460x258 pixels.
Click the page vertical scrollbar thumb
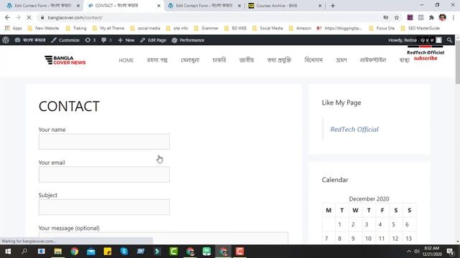click(x=458, y=62)
